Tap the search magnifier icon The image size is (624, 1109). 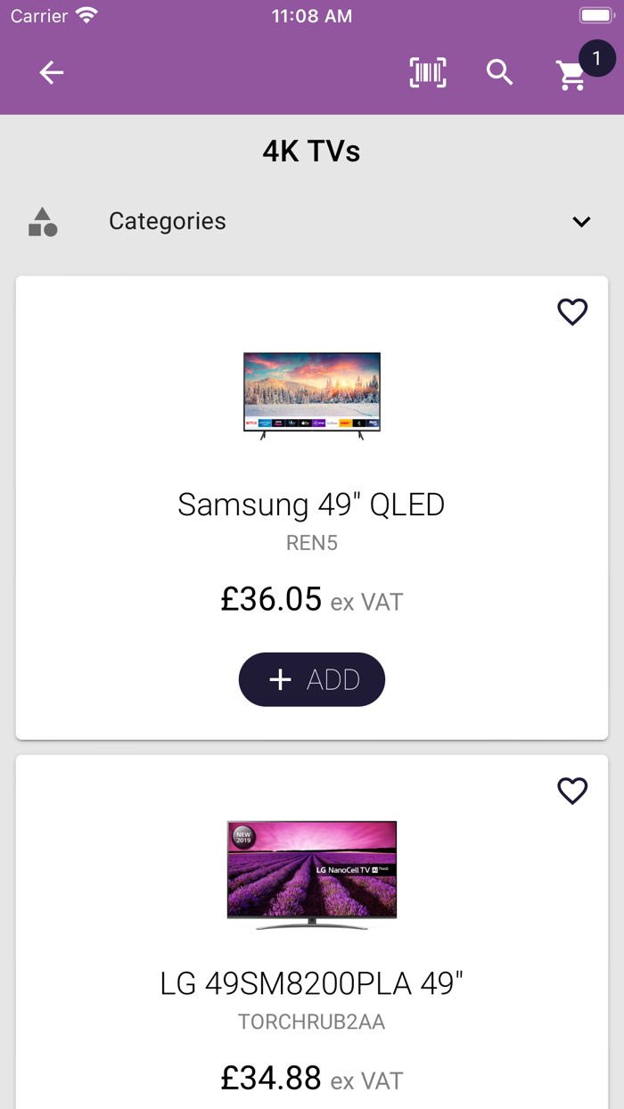tap(500, 73)
